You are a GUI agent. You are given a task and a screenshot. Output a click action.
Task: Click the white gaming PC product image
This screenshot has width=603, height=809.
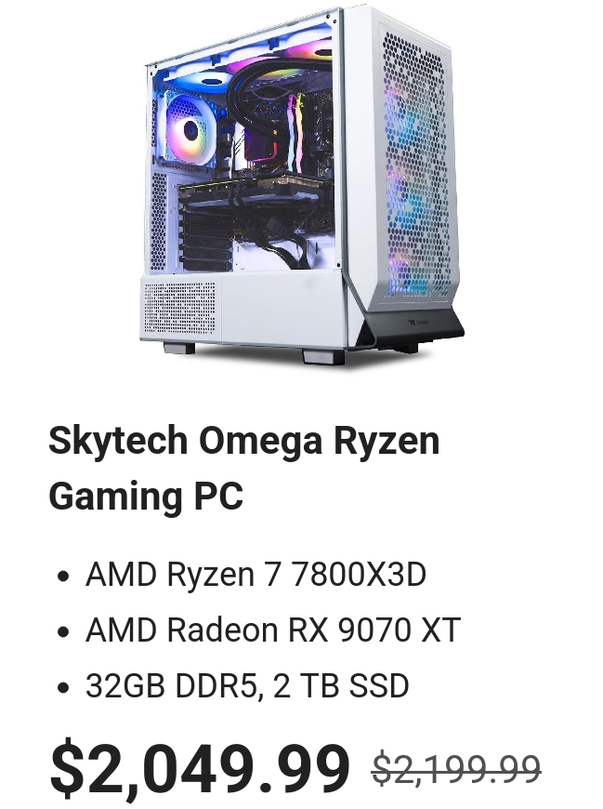[x=301, y=186]
